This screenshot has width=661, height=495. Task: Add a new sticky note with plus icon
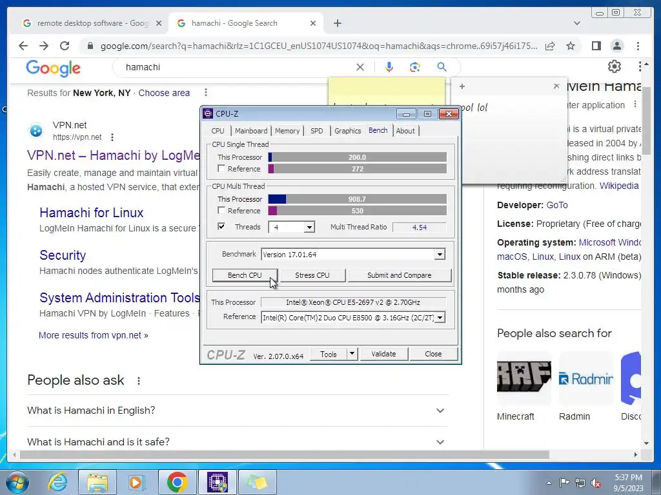[x=462, y=86]
